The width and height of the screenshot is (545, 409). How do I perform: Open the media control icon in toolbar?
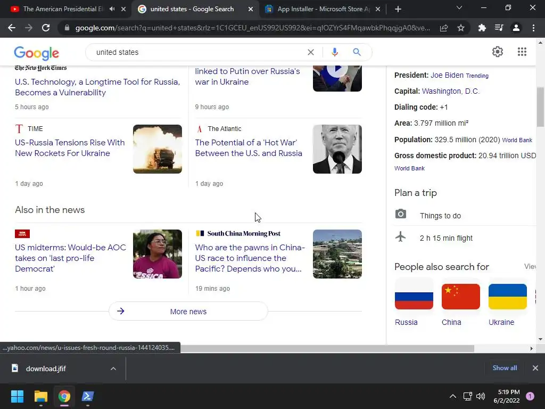pyautogui.click(x=499, y=28)
